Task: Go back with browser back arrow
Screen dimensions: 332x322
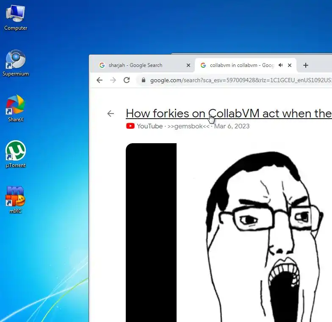Action: point(99,80)
